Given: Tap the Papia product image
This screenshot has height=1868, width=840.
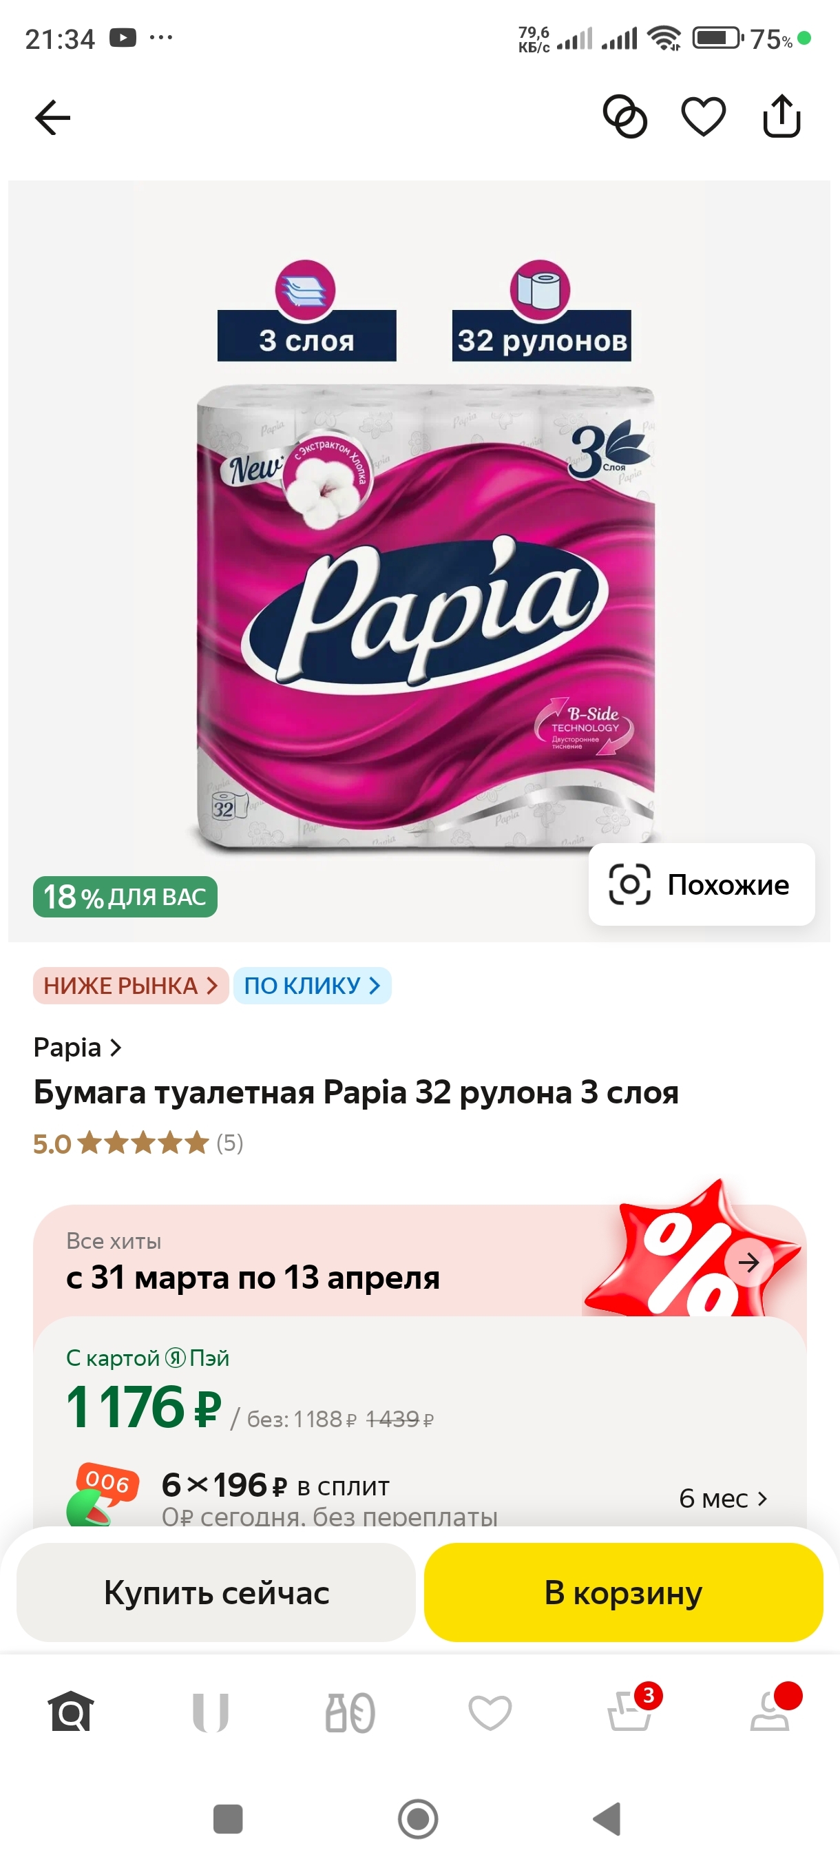Looking at the screenshot, I should click(426, 616).
